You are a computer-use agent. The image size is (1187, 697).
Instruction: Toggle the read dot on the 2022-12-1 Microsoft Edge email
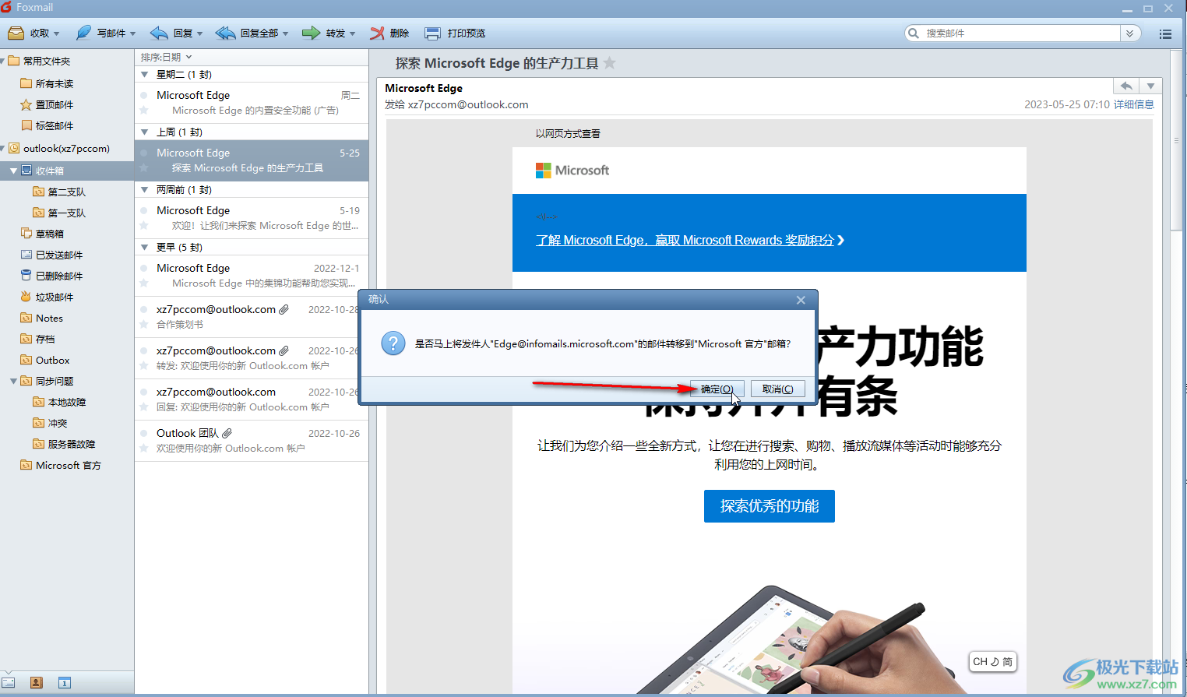[144, 268]
